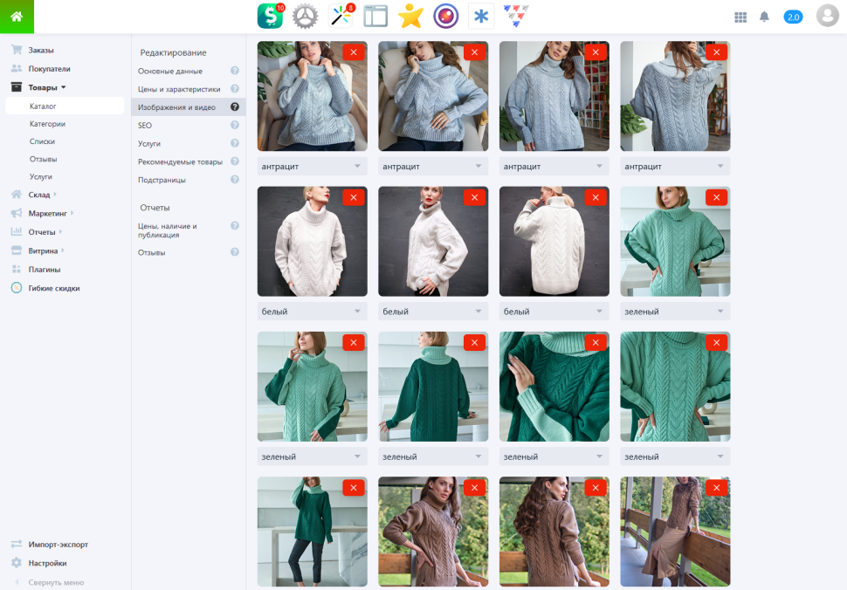The width and height of the screenshot is (847, 590).
Task: Delete the first антрацит sweater image
Action: [354, 52]
